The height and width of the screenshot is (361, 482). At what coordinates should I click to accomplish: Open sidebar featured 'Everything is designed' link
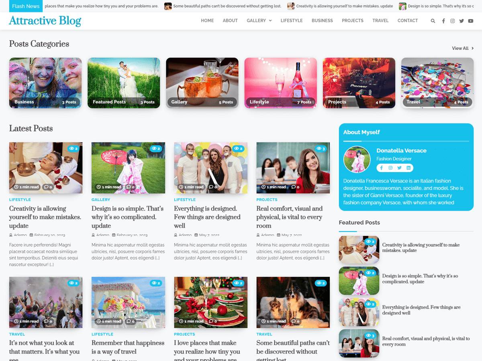[421, 310]
